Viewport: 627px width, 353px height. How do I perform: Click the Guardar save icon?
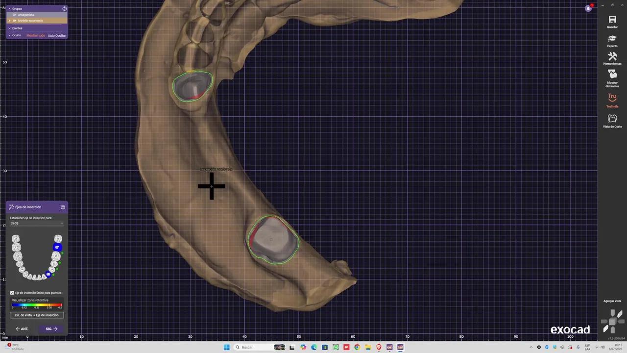(612, 20)
